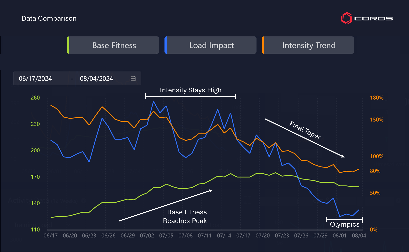The image size is (409, 252).
Task: Click the red COROS hexagon logo icon
Action: click(346, 18)
